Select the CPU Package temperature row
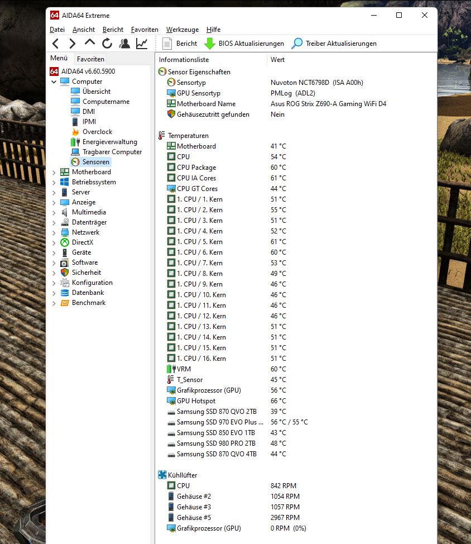This screenshot has width=471, height=544. 296,167
